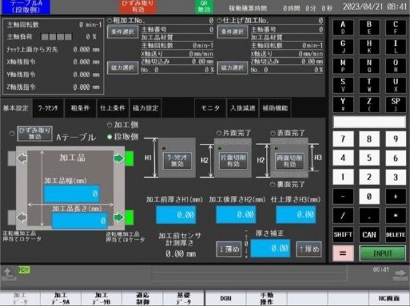The image size is (410, 306).
Task: Open the 磁力設定 tab
Action: pyautogui.click(x=145, y=108)
